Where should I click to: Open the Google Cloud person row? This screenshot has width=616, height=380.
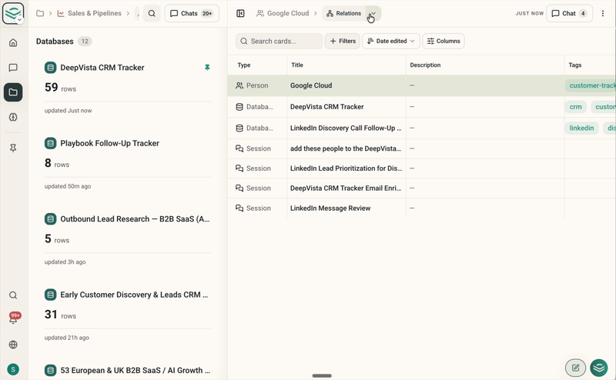[421, 85]
